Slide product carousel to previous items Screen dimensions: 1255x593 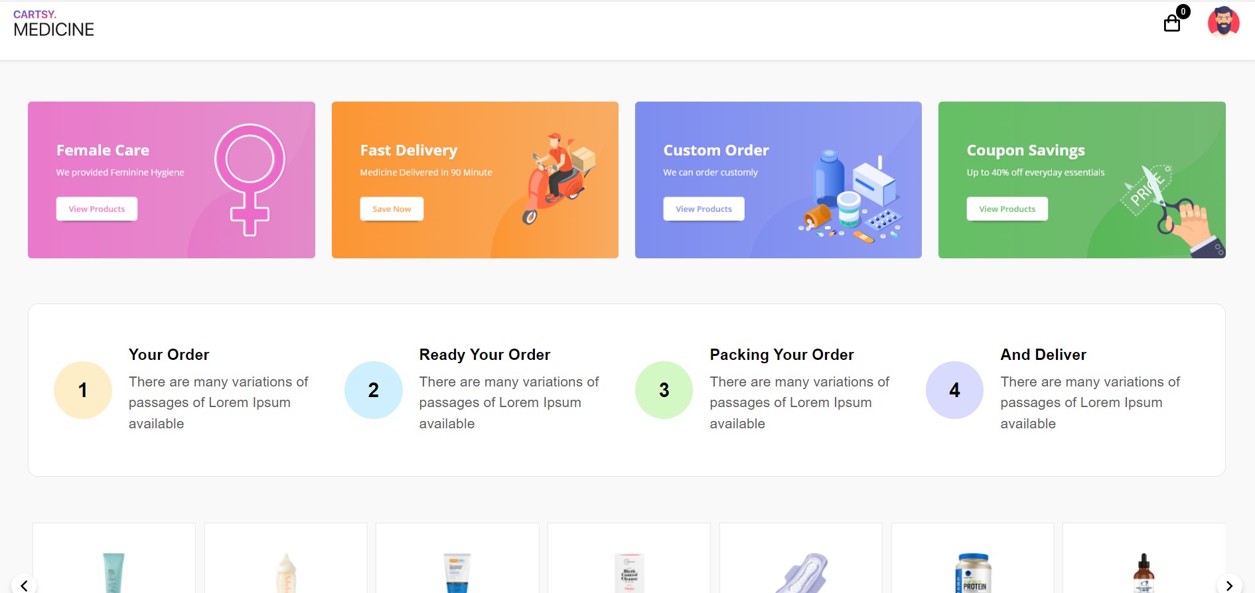coord(24,585)
